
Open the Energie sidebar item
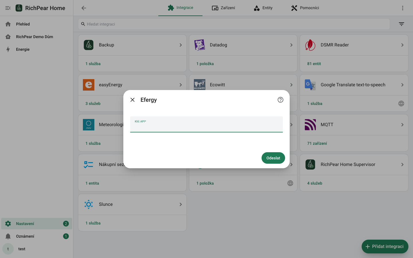37,49
